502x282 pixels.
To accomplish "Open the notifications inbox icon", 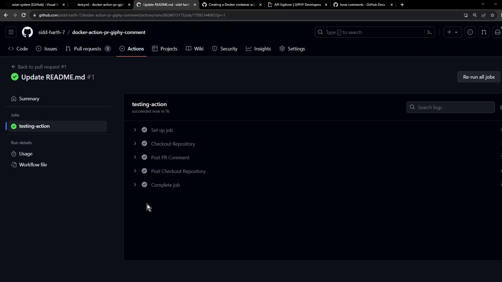I will pos(497,32).
